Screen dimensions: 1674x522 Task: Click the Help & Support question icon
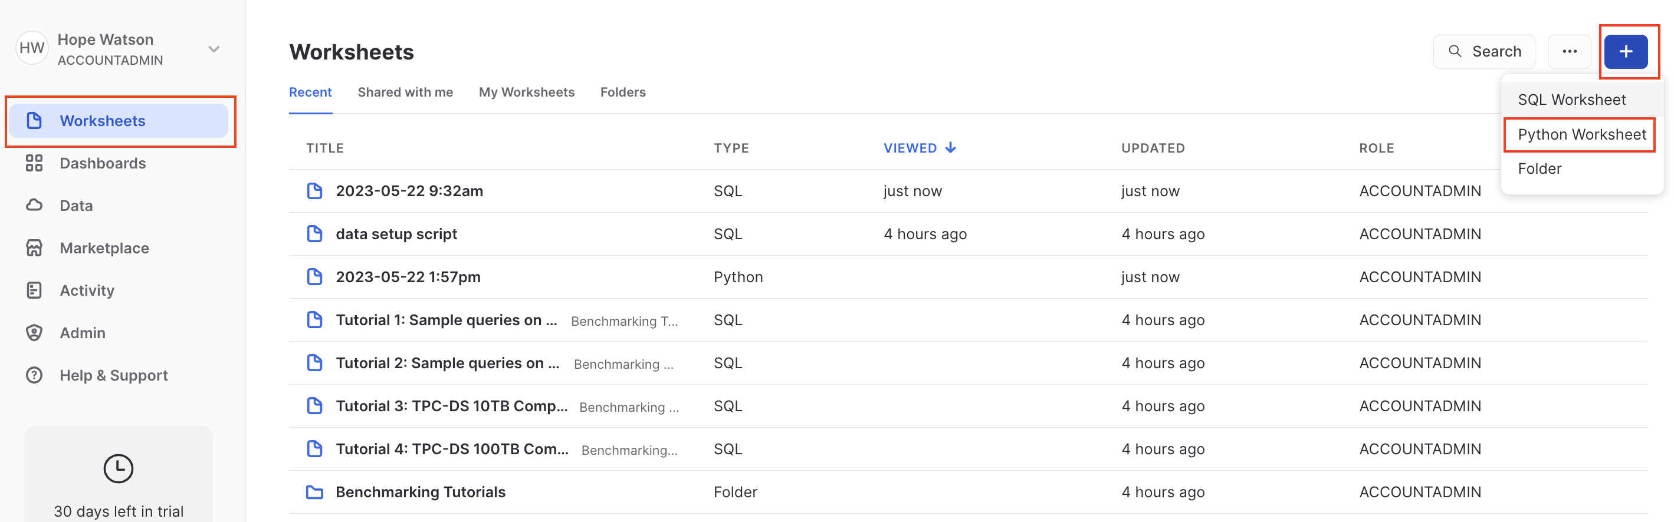point(34,375)
